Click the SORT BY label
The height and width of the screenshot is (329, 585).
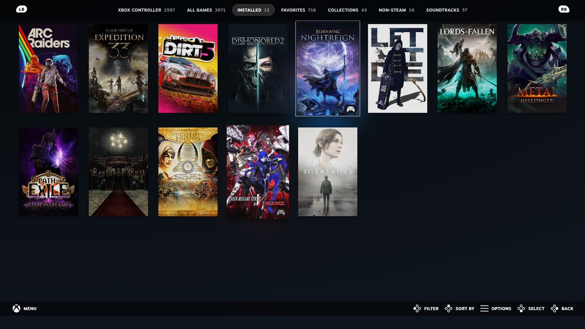[465, 309]
